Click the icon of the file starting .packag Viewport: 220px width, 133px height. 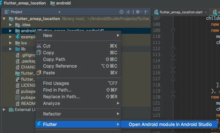(18, 61)
